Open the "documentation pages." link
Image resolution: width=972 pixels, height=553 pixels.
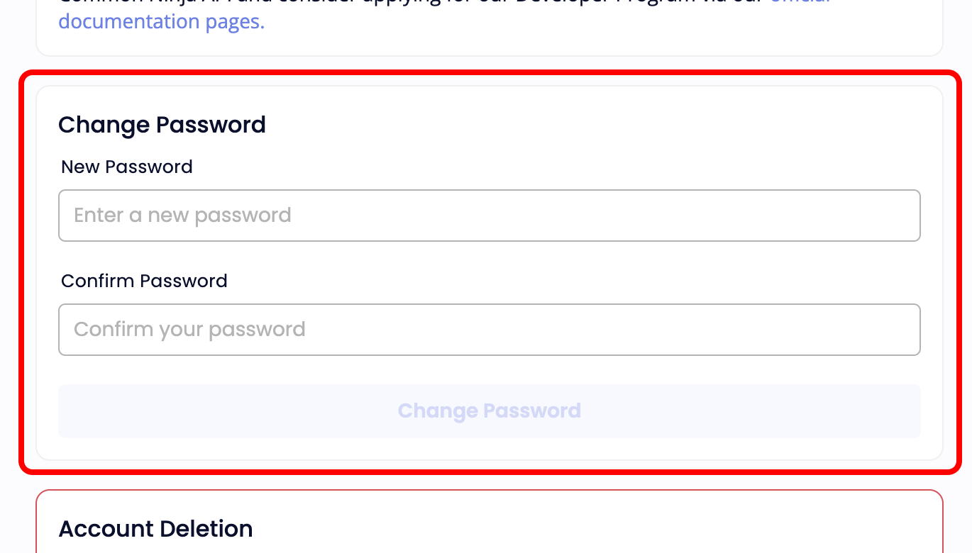[161, 21]
